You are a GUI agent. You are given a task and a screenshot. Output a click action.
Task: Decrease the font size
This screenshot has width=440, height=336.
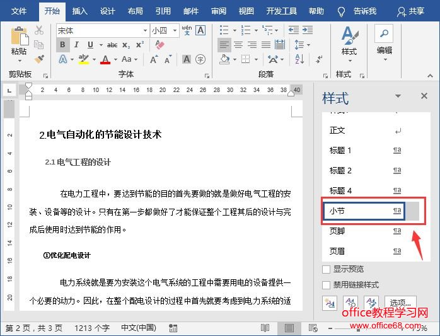point(168,59)
